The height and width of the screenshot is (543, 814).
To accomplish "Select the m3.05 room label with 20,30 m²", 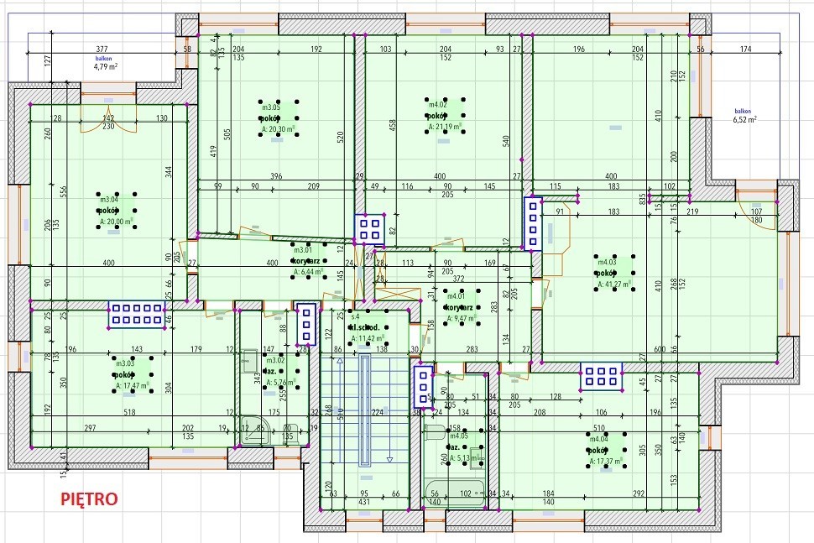I will click(x=279, y=118).
